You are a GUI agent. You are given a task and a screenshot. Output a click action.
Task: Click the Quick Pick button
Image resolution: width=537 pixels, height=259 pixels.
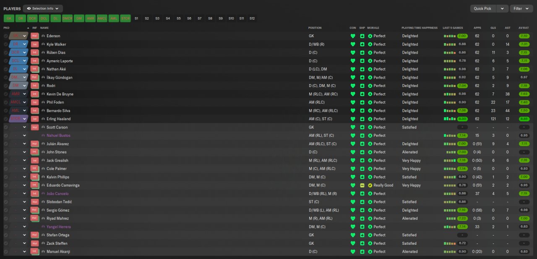[483, 8]
